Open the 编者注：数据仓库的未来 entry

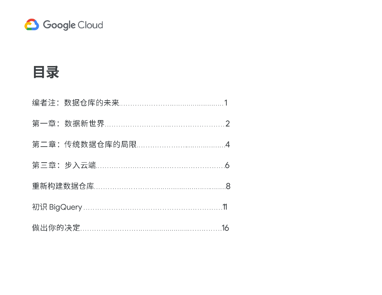click(x=75, y=103)
